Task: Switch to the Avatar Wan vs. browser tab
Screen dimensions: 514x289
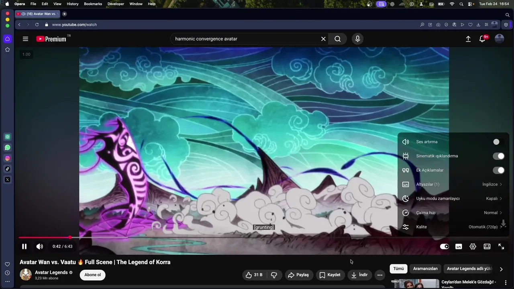Action: [37, 14]
